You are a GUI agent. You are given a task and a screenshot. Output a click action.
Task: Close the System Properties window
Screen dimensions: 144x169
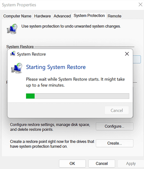140,5
